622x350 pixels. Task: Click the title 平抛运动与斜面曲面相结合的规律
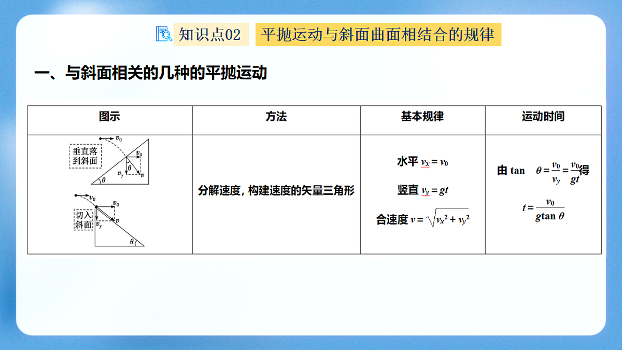(378, 35)
